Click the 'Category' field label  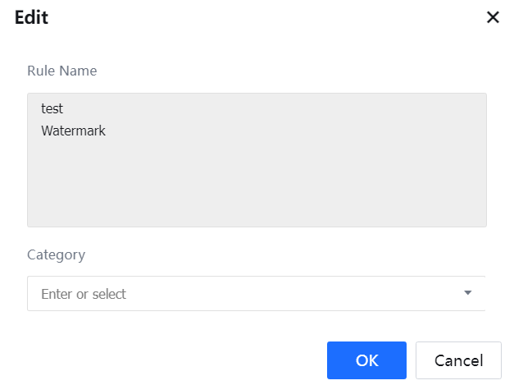[56, 254]
